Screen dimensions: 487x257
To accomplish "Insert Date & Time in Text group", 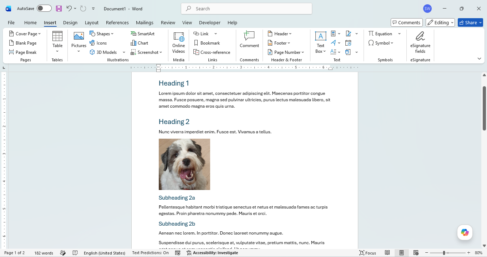I will [348, 43].
